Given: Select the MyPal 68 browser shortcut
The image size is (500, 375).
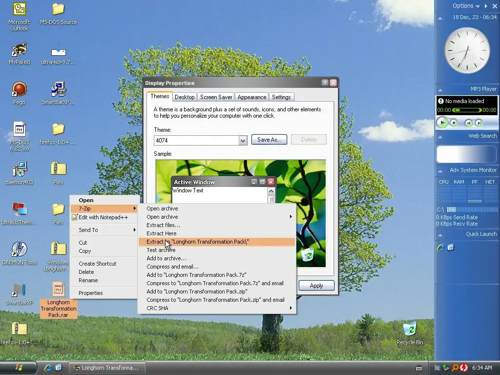Looking at the screenshot, I should click(x=19, y=49).
